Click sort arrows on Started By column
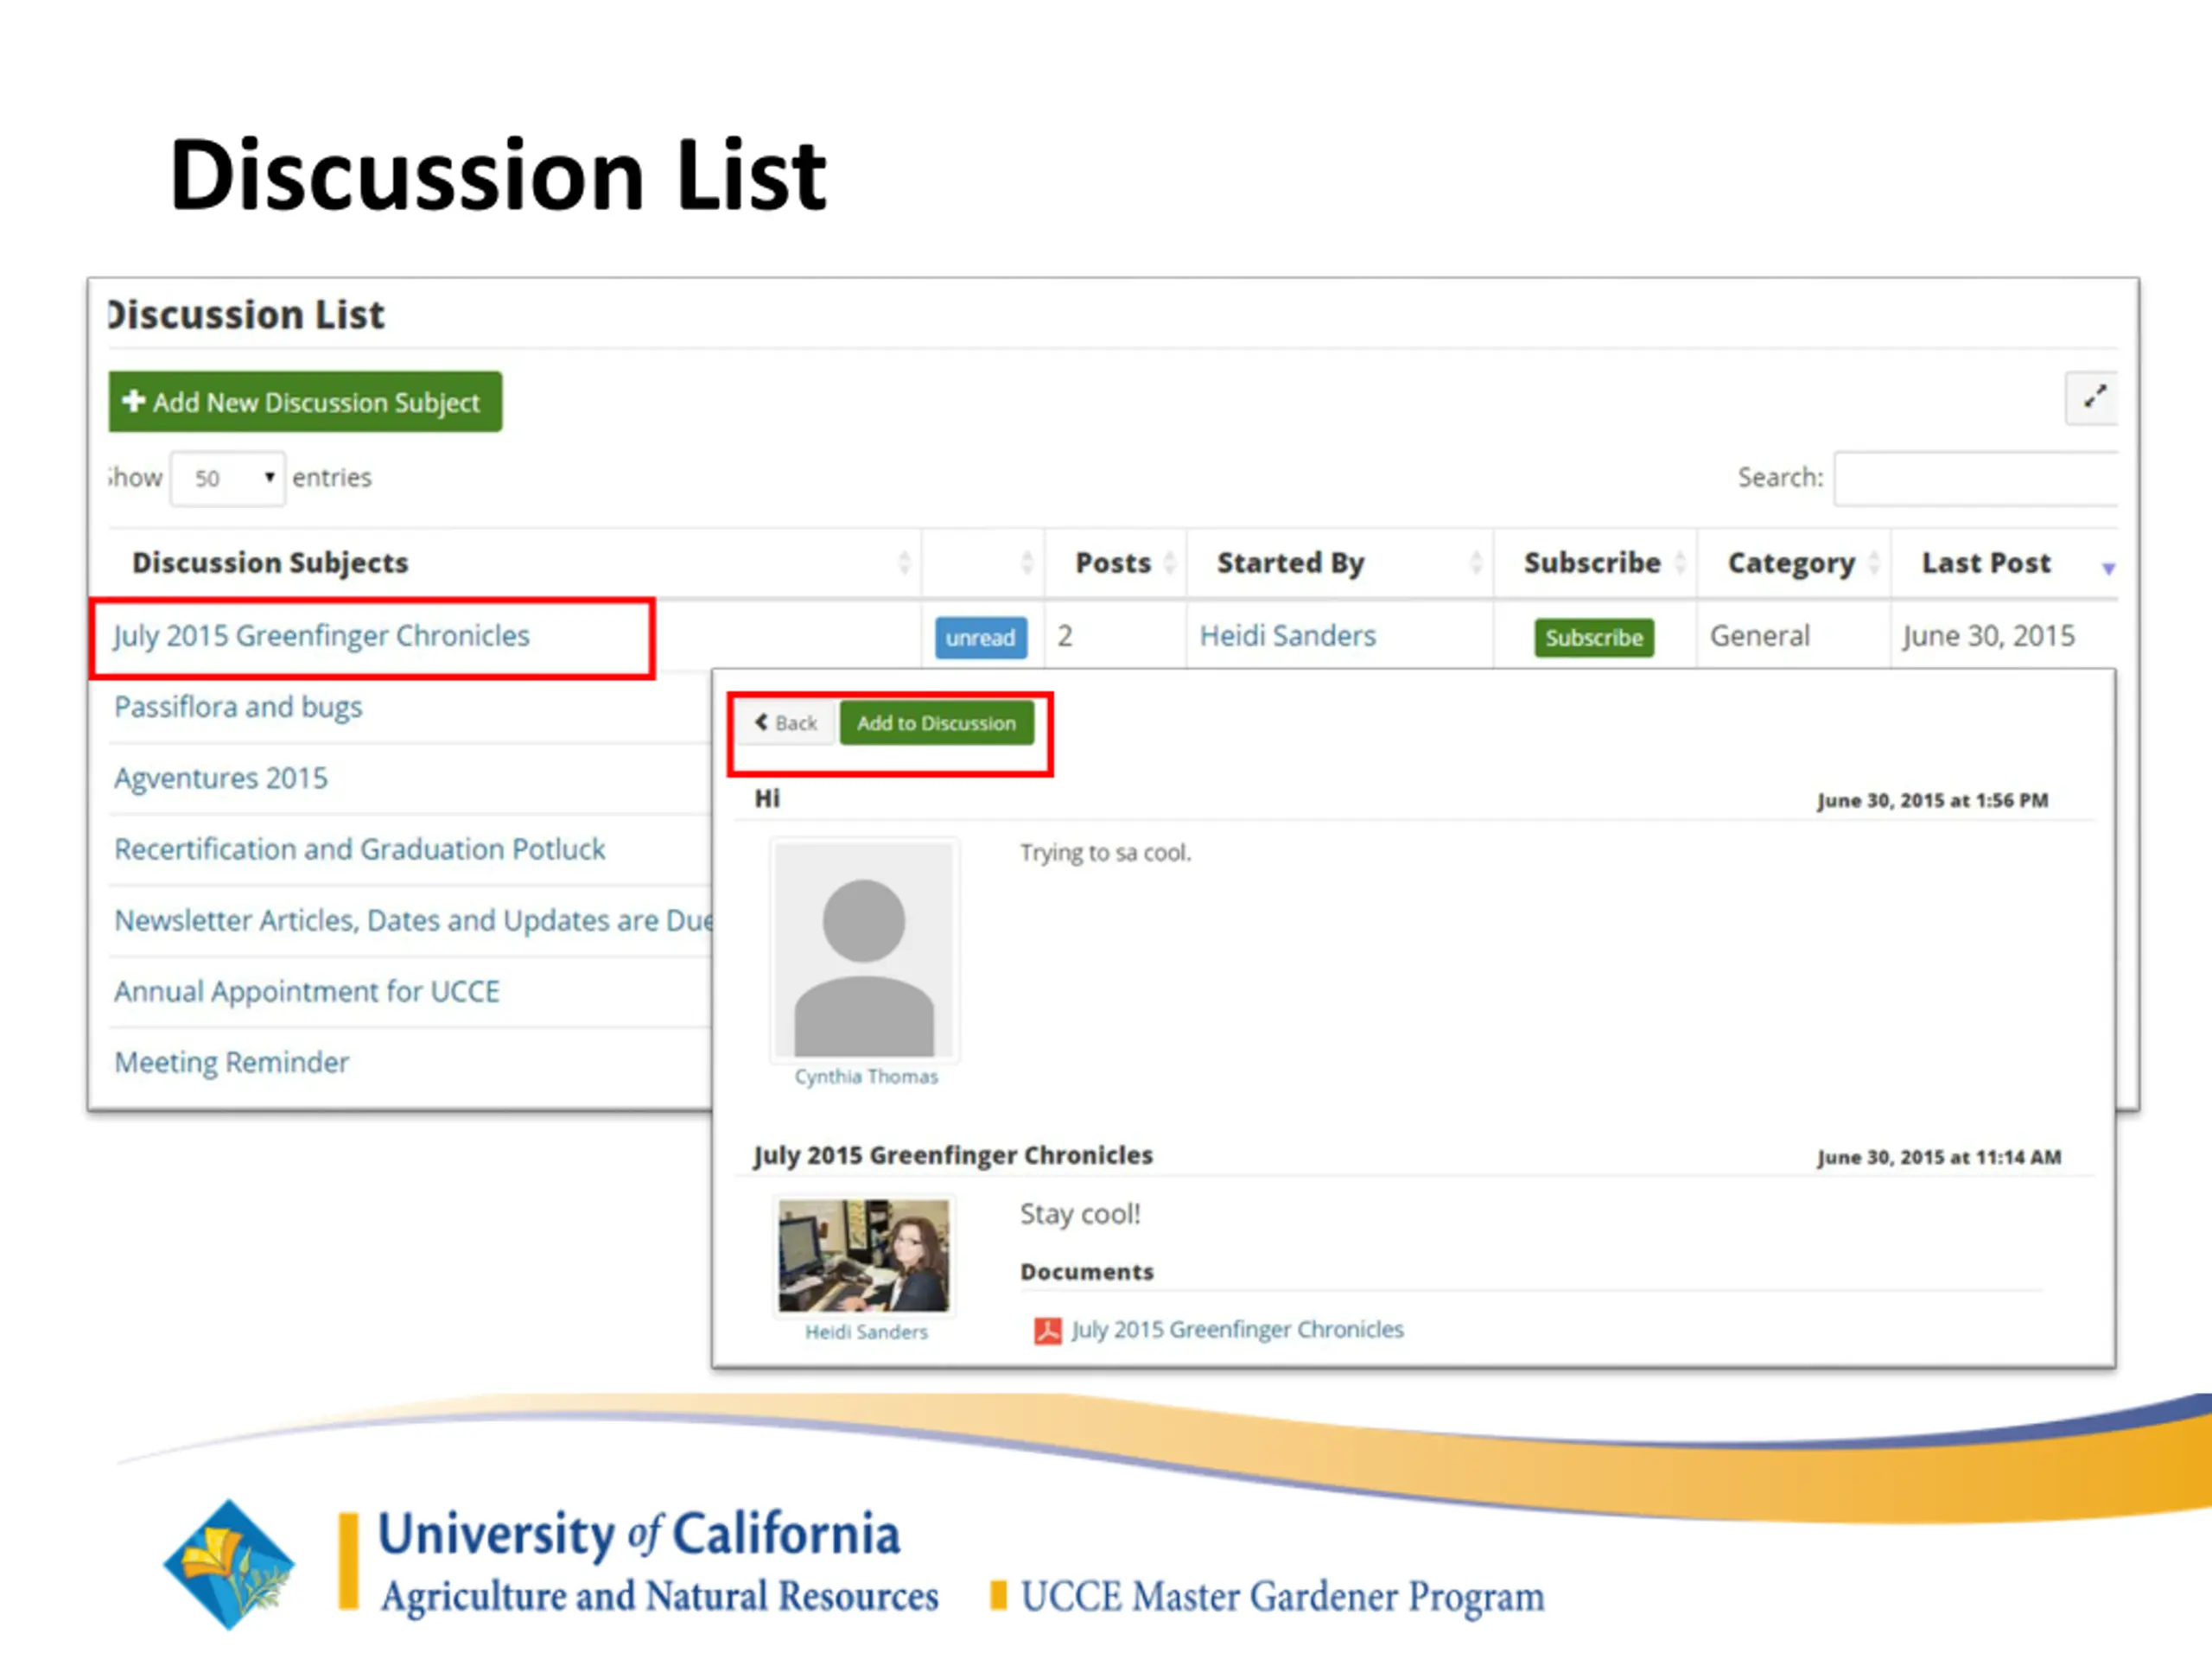The width and height of the screenshot is (2212, 1659). pos(1476,562)
